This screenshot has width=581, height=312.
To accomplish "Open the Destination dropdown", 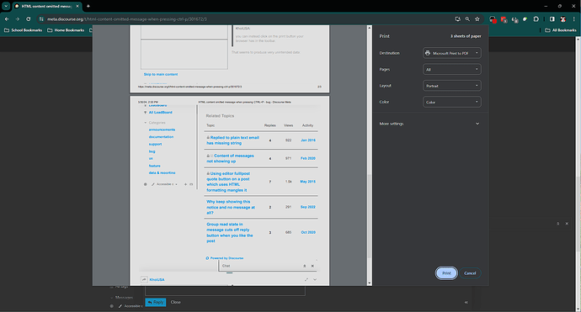I will (x=451, y=53).
